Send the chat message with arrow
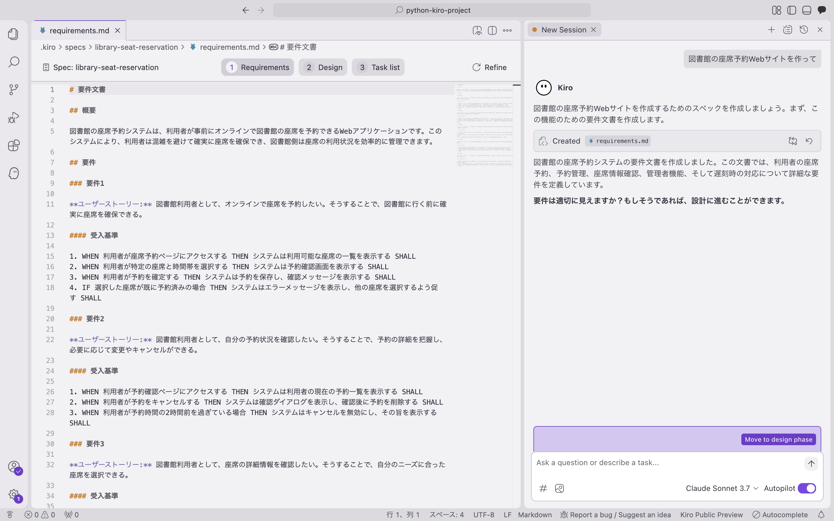Screen dimensions: 834x521 tap(811, 463)
